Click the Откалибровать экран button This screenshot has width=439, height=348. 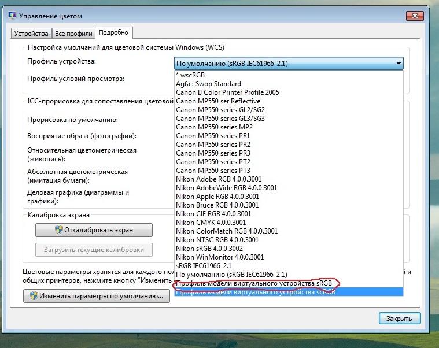click(x=94, y=230)
